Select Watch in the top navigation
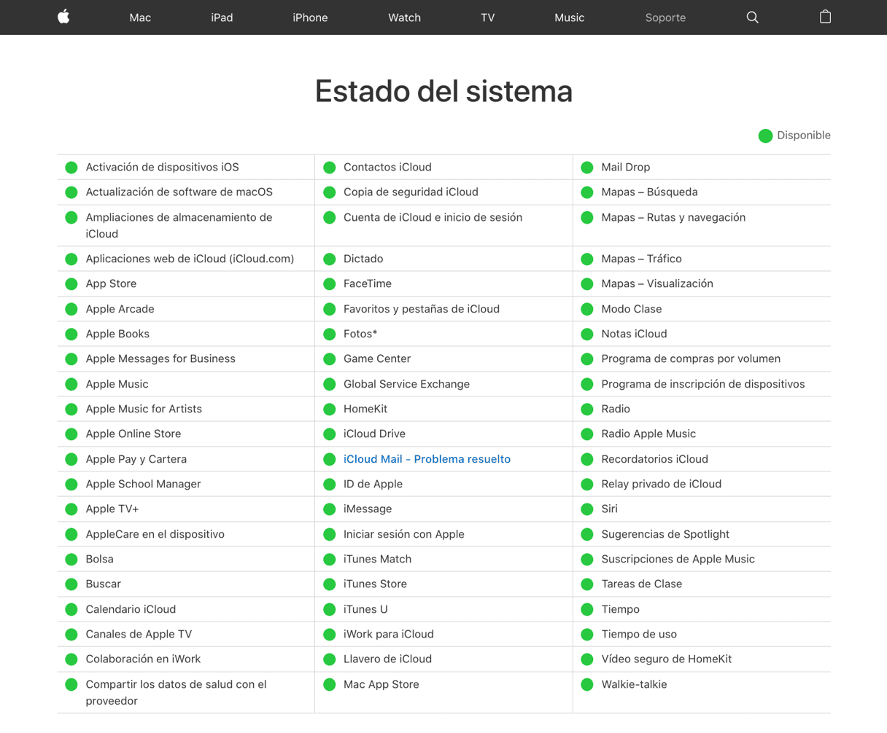The height and width of the screenshot is (733, 887). (x=404, y=17)
